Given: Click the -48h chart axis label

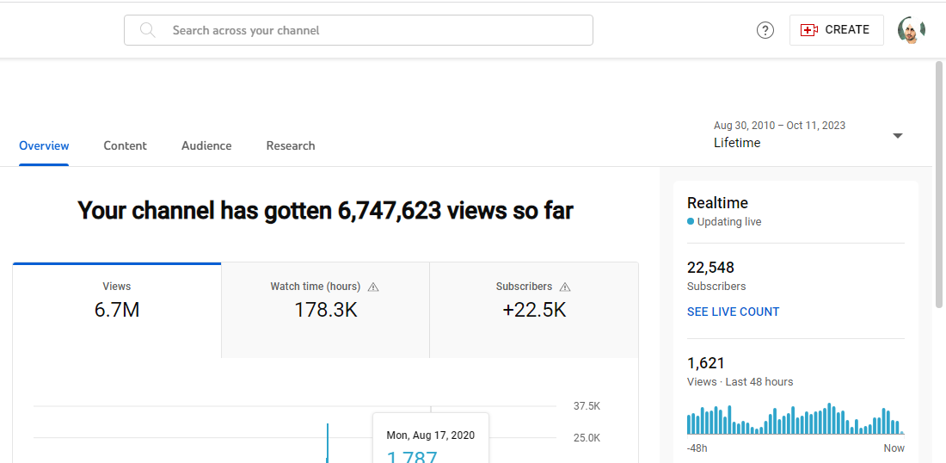Looking at the screenshot, I should [697, 448].
